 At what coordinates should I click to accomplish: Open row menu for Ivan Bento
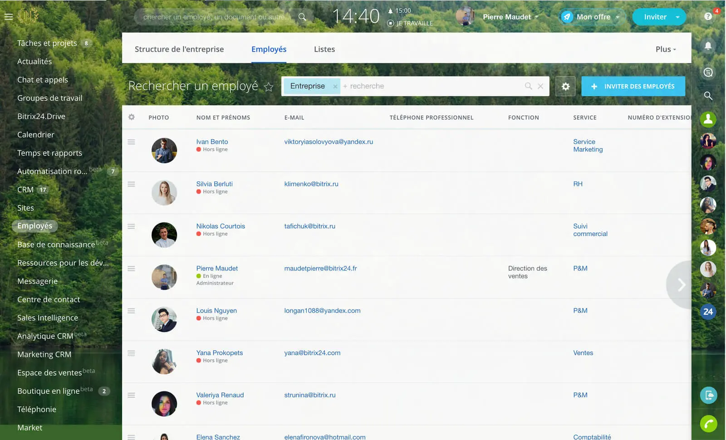click(x=132, y=142)
